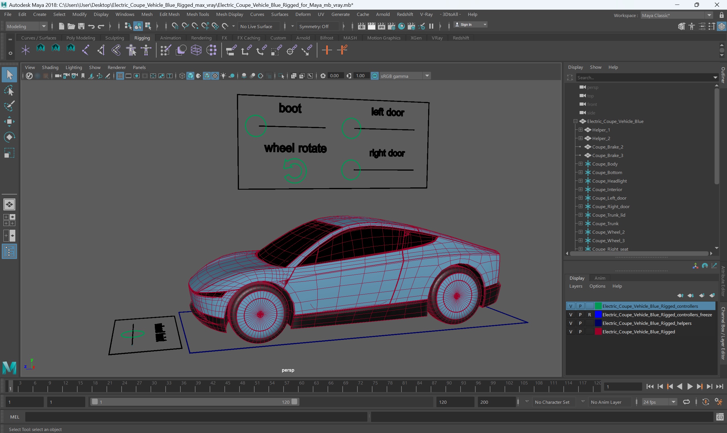Switch to the Poly Modeling shelf tab

[x=81, y=38]
